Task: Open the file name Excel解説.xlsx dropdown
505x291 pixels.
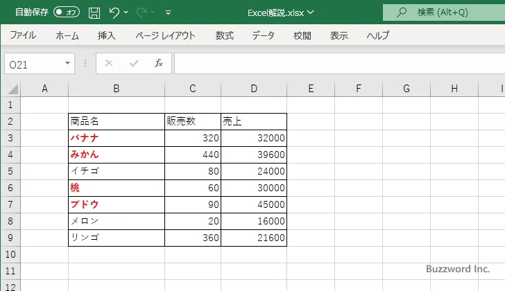Action: tap(280, 12)
